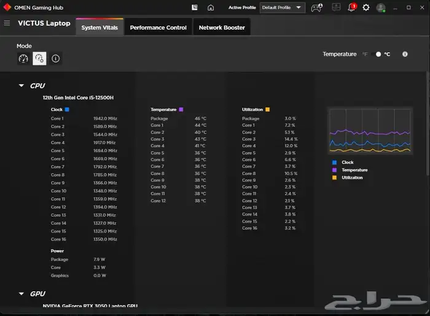The width and height of the screenshot is (430, 316).
Task: Select the detailed gauge mode icon
Action: pyautogui.click(x=39, y=59)
